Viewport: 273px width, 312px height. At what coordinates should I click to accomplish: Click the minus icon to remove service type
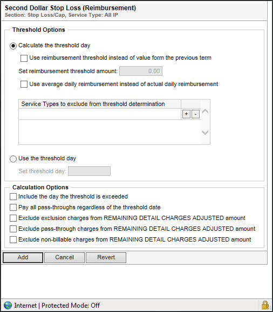195,114
